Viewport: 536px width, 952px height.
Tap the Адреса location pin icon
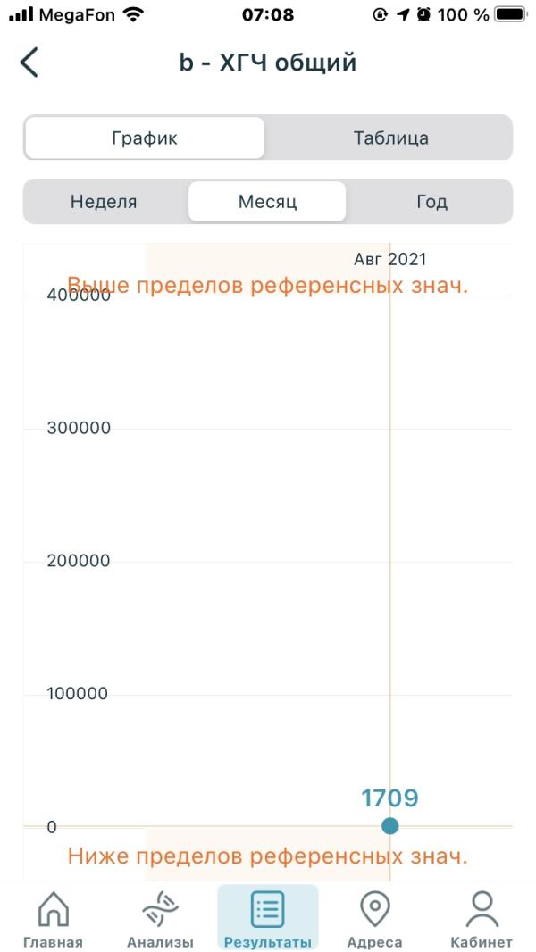click(374, 910)
